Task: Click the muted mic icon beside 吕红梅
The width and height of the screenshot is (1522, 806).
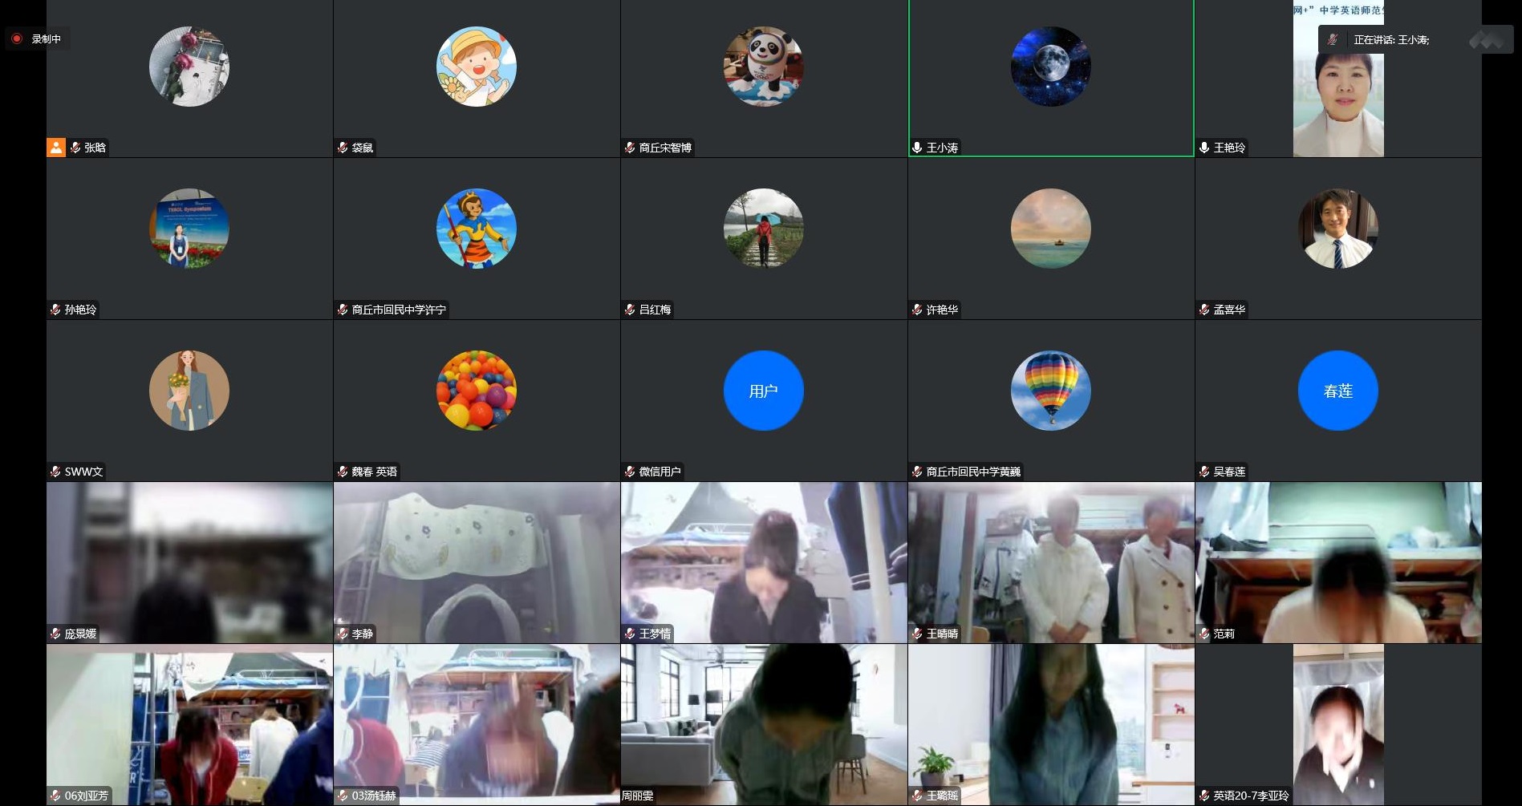Action: (x=630, y=310)
